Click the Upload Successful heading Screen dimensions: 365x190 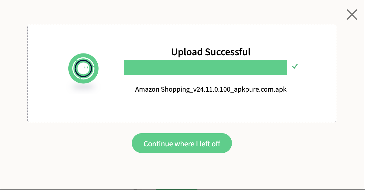pyautogui.click(x=211, y=52)
